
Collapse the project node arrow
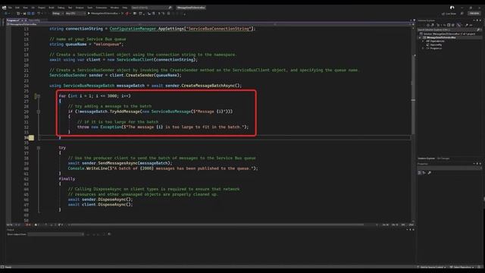tap(420, 37)
